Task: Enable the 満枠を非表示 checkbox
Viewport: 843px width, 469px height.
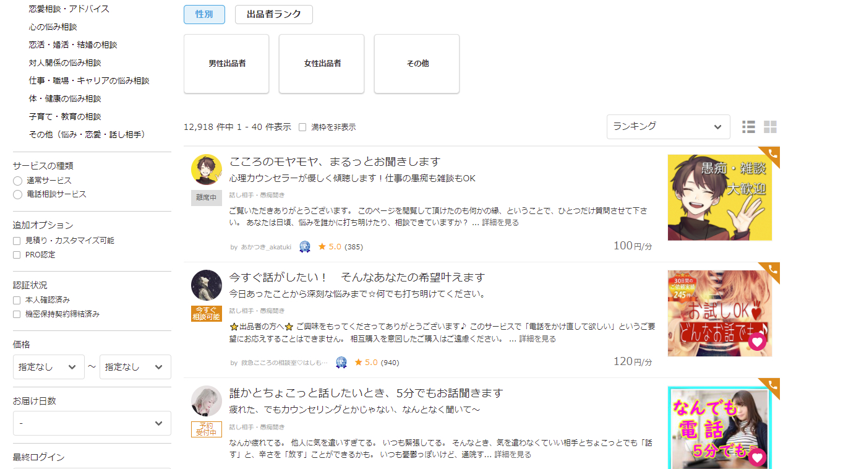Action: click(302, 127)
